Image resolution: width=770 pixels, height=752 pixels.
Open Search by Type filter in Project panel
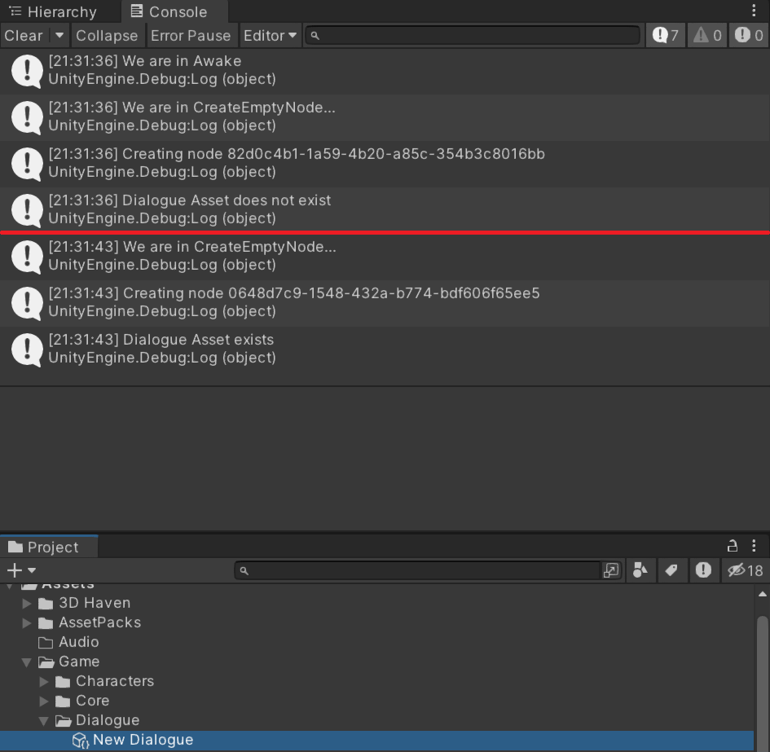click(640, 570)
